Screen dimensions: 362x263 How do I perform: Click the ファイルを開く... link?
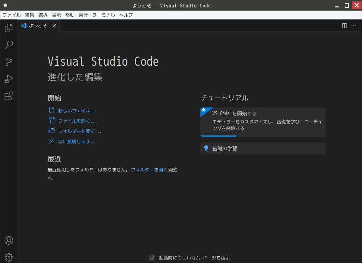(x=77, y=121)
